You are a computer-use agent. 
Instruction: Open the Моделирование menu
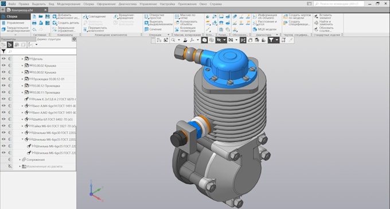point(69,4)
